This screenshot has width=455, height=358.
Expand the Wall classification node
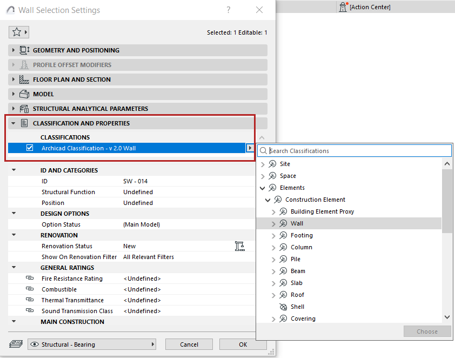[273, 224]
